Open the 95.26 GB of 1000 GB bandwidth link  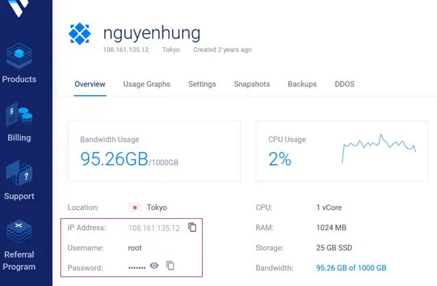click(351, 268)
